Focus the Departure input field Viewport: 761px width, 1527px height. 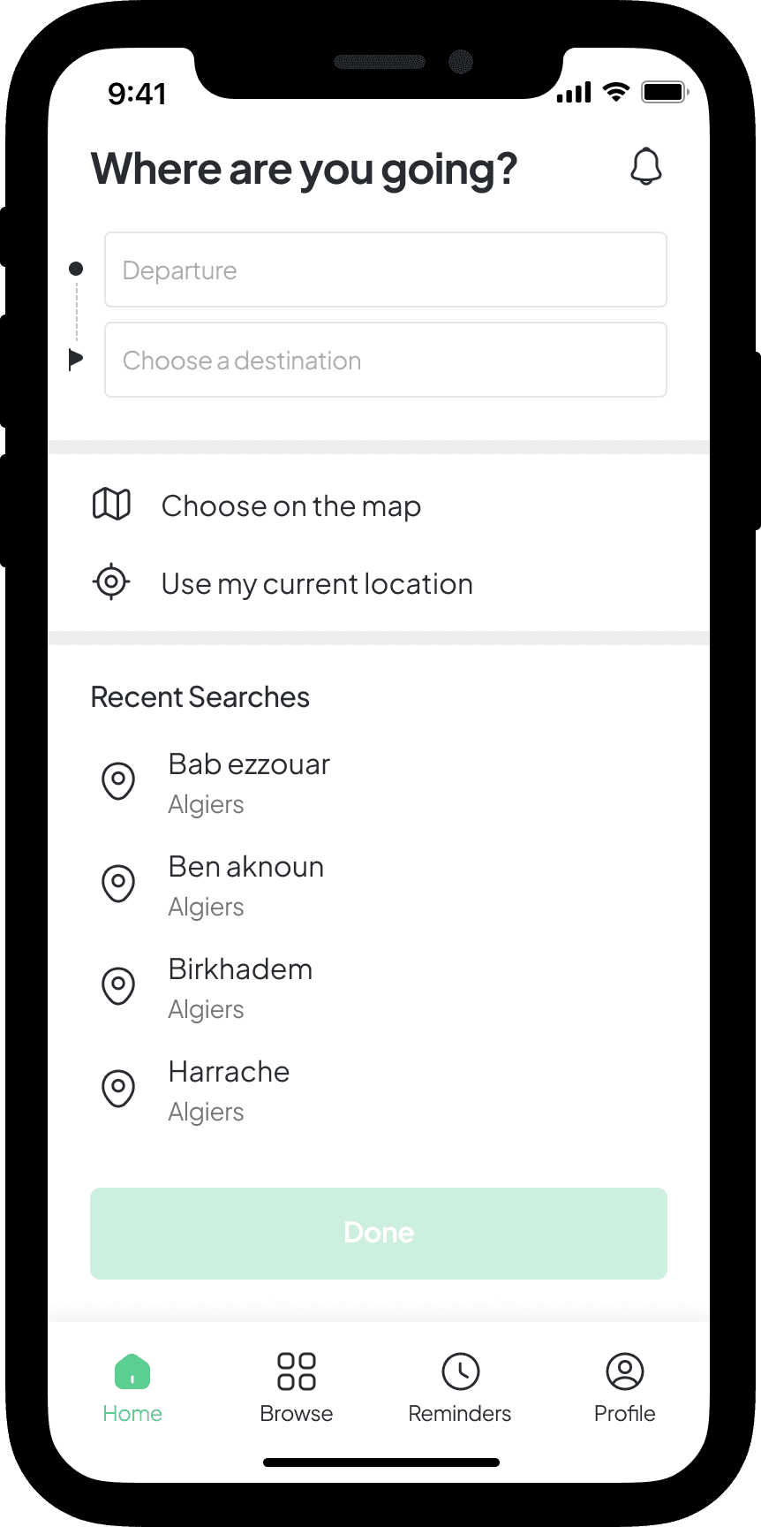click(386, 270)
